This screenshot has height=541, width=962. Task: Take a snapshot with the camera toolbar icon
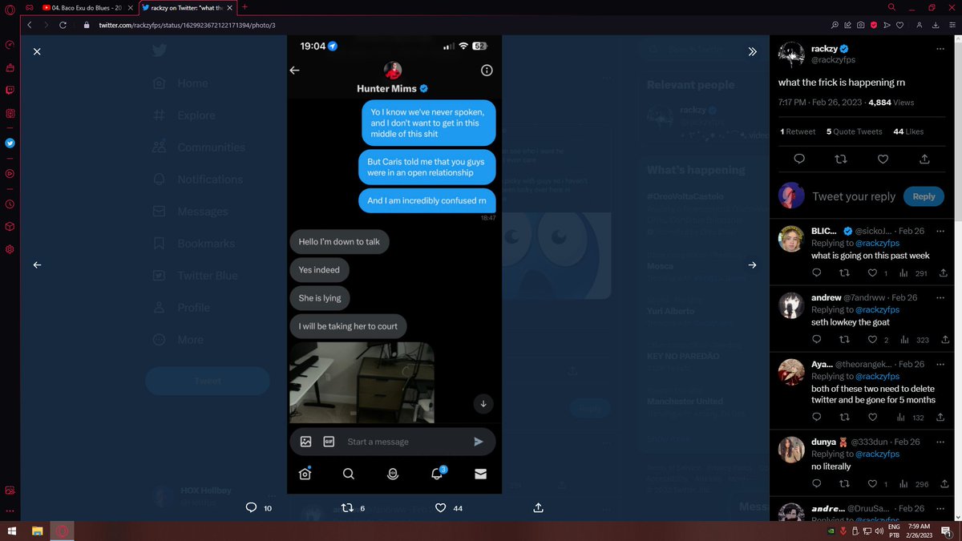pyautogui.click(x=860, y=25)
